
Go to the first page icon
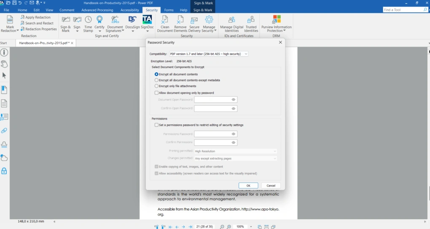170,227
